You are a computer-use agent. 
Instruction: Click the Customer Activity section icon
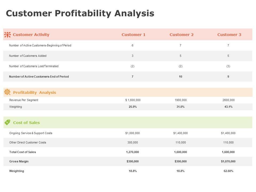pos(7,34)
